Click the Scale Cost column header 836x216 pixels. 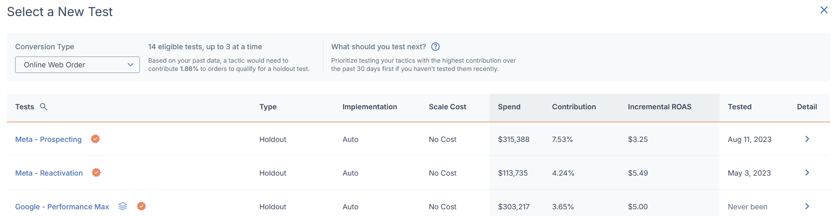[448, 107]
